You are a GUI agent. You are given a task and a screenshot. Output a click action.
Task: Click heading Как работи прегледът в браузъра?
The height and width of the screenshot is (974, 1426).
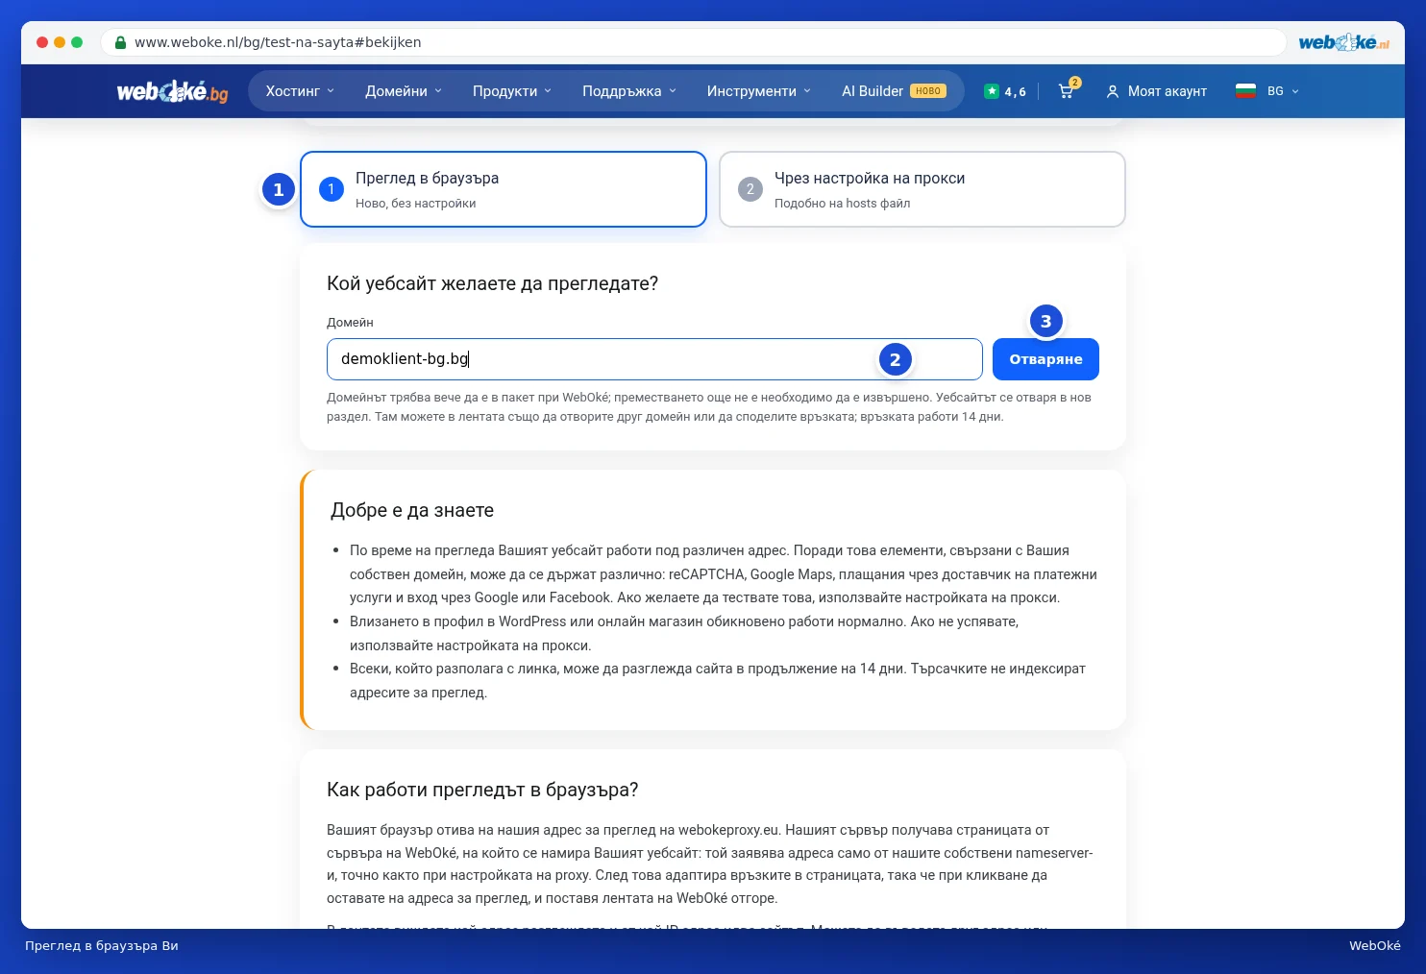(x=482, y=790)
